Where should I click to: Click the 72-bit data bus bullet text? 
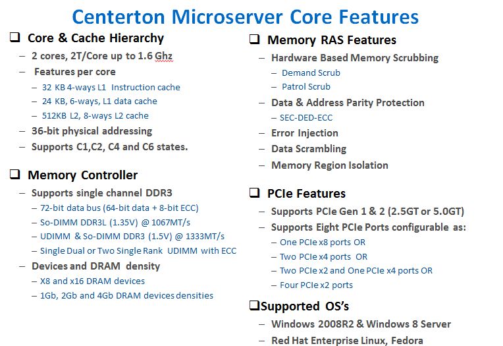click(119, 208)
